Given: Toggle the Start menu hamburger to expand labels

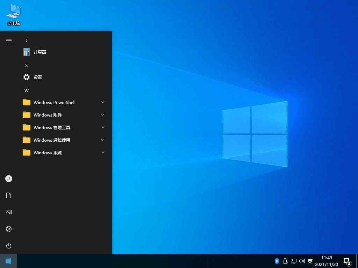Looking at the screenshot, I should 8,40.
